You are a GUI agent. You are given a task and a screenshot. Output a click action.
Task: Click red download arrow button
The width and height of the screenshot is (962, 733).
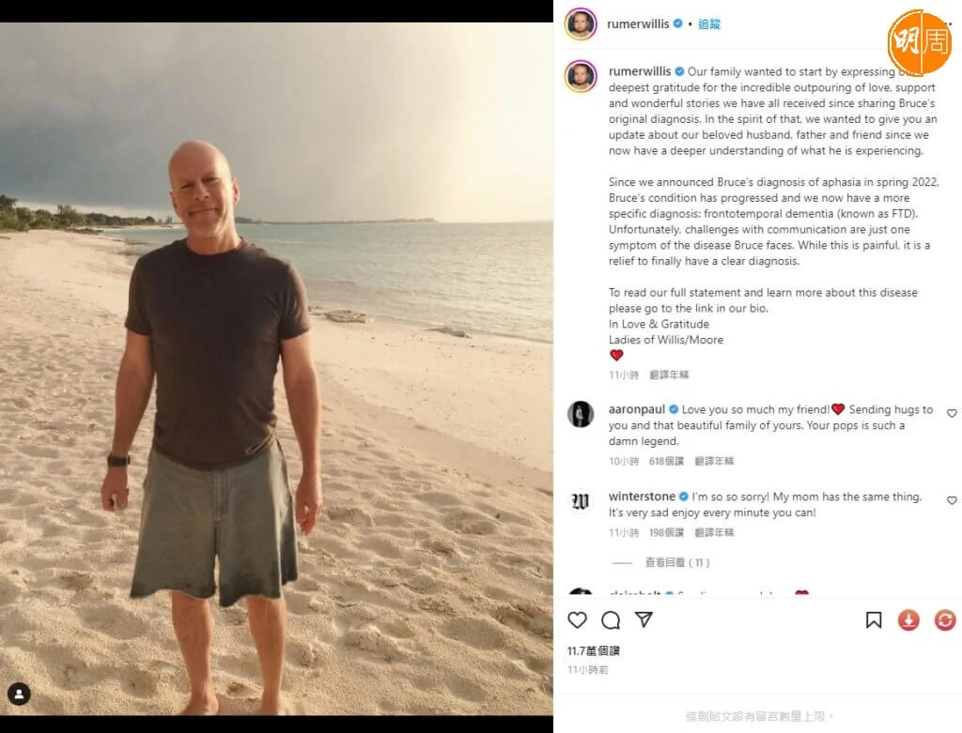click(x=908, y=620)
